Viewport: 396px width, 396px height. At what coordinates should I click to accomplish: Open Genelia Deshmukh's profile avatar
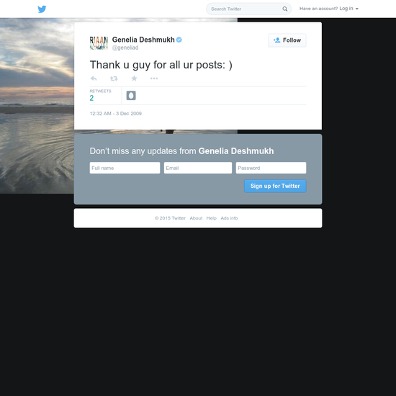pyautogui.click(x=99, y=42)
